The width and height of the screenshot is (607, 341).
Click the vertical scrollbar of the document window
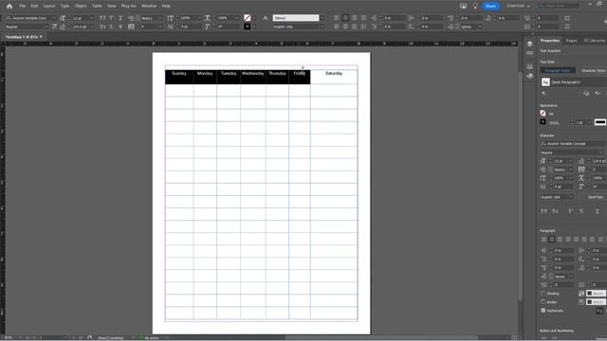point(521,186)
